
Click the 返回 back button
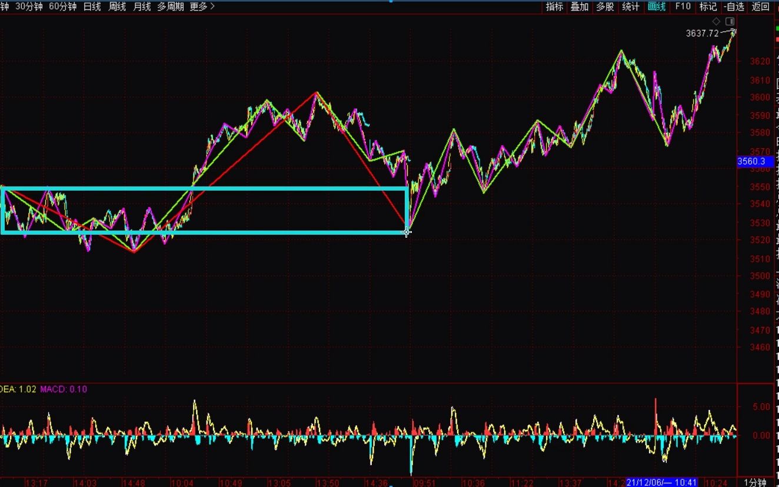(760, 6)
